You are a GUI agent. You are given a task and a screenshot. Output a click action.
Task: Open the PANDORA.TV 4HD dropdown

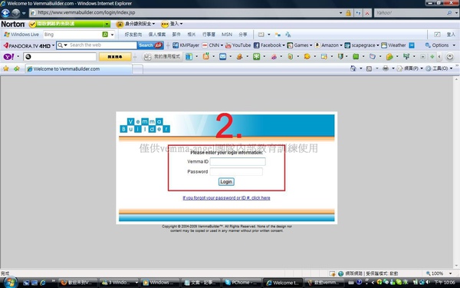click(53, 45)
